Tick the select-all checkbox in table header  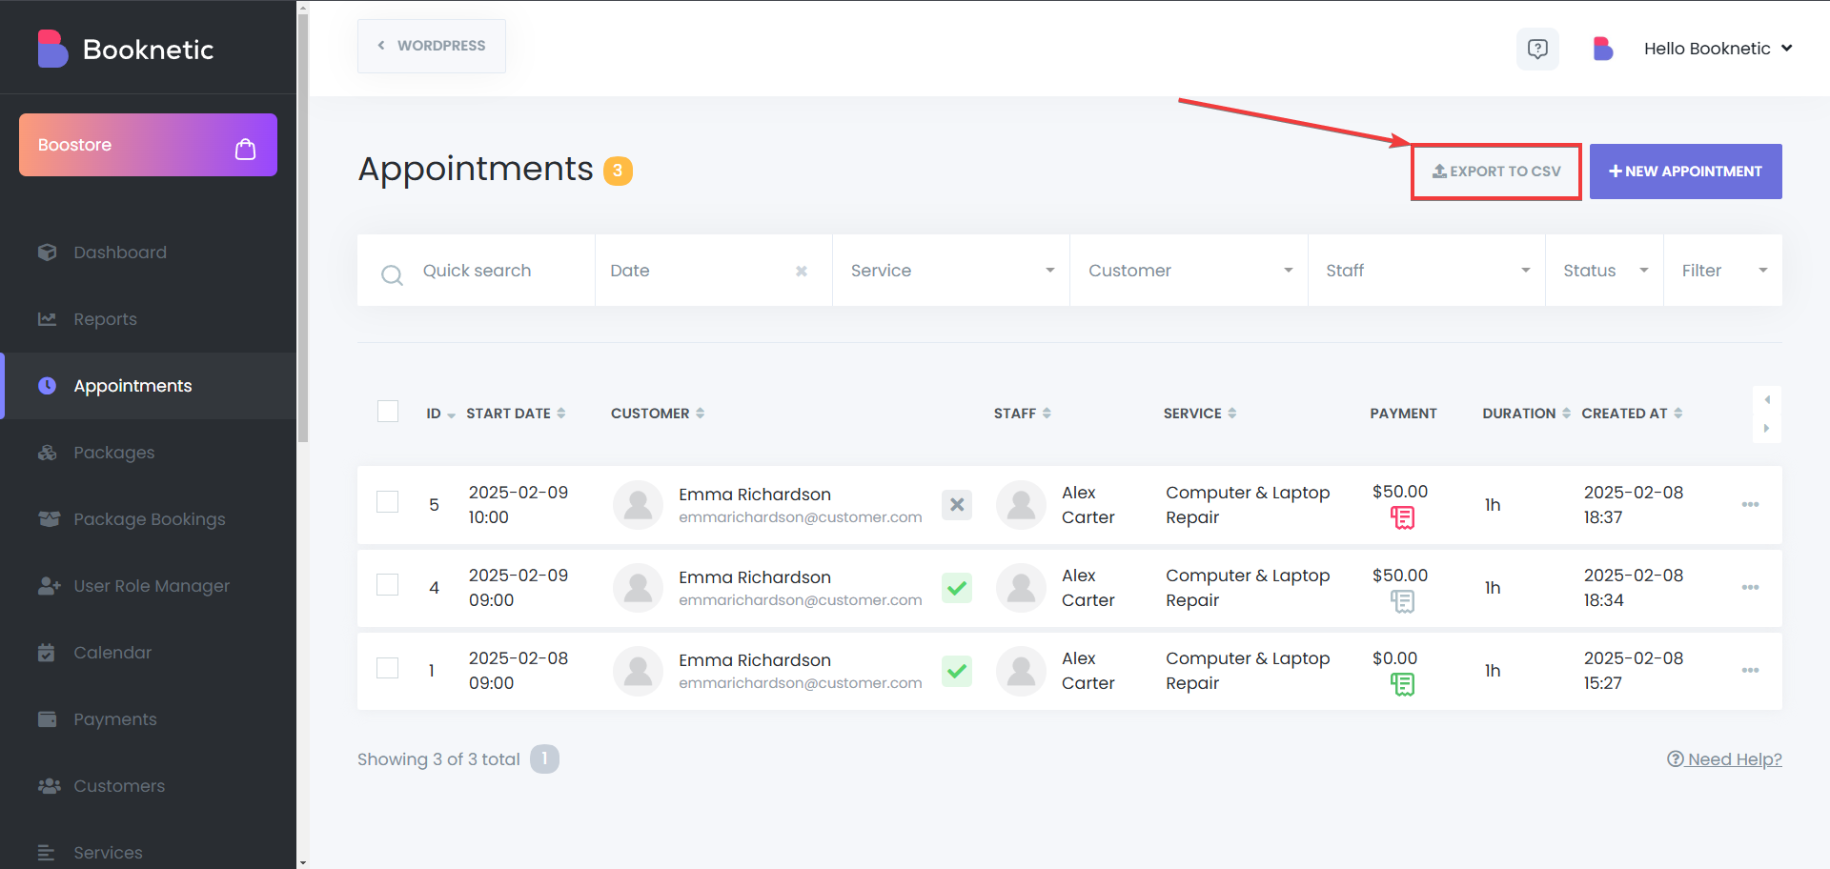[x=388, y=412]
